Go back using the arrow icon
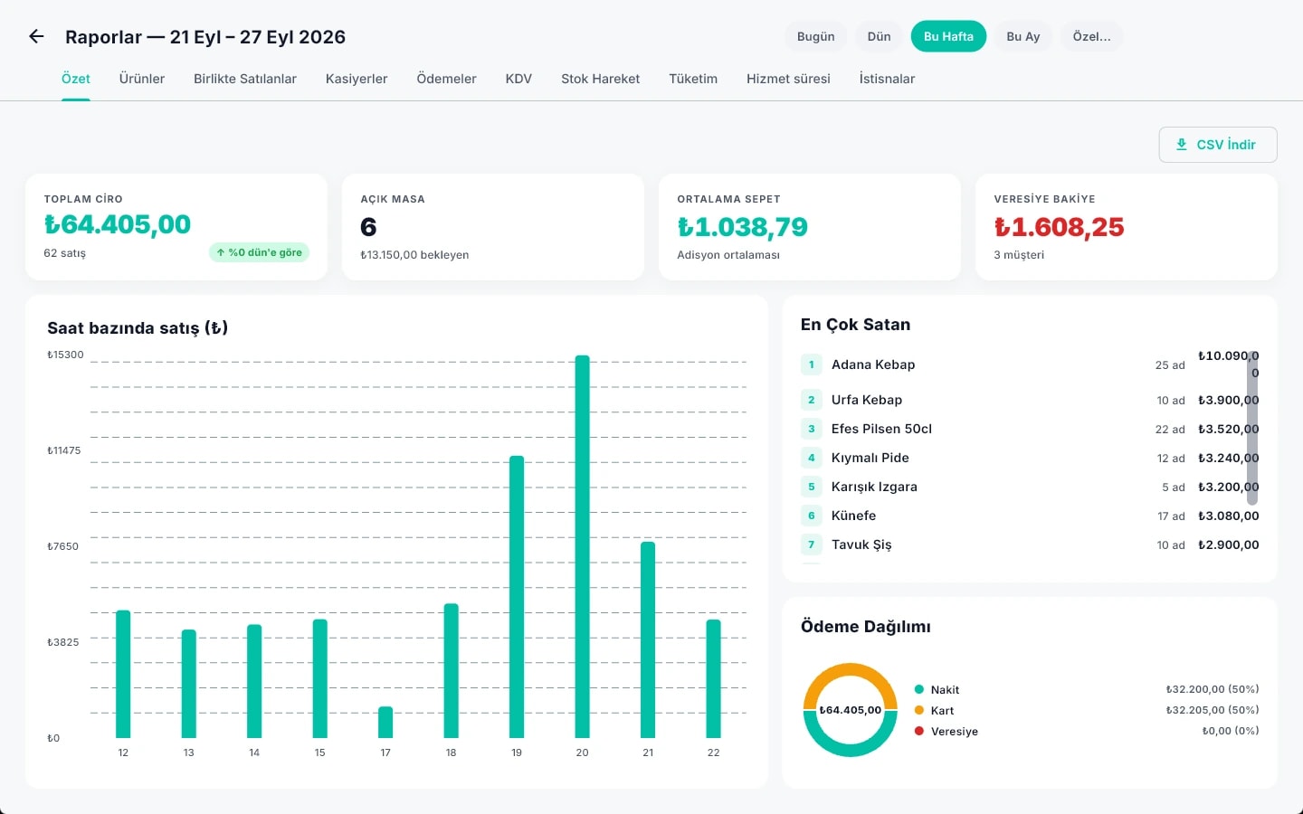1303x814 pixels. click(x=36, y=36)
